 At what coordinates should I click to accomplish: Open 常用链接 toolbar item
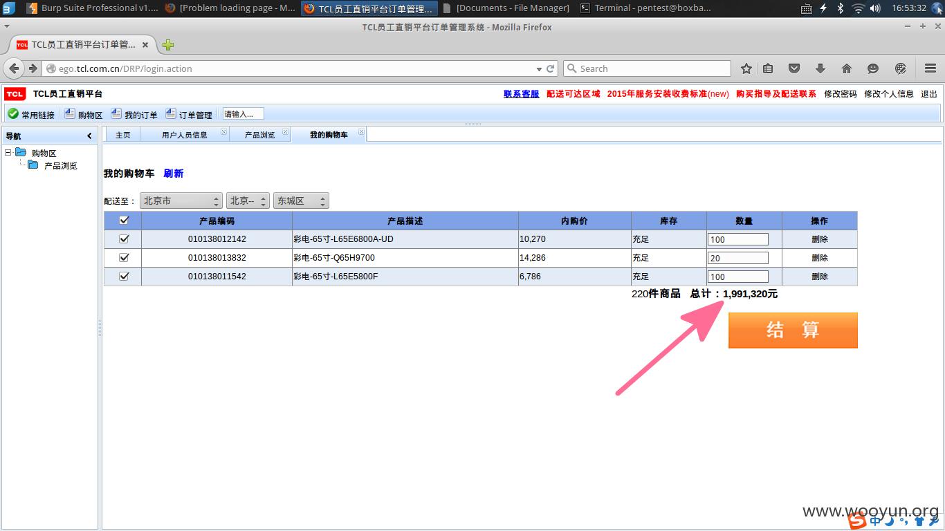pos(31,114)
